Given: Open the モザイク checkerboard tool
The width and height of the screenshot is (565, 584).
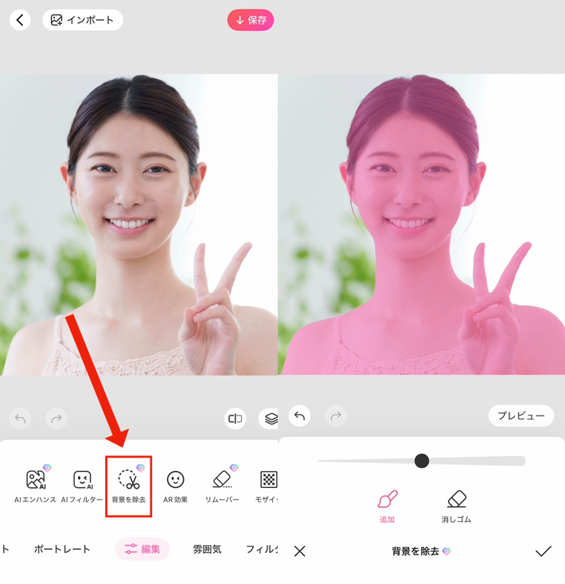Looking at the screenshot, I should coord(267,485).
